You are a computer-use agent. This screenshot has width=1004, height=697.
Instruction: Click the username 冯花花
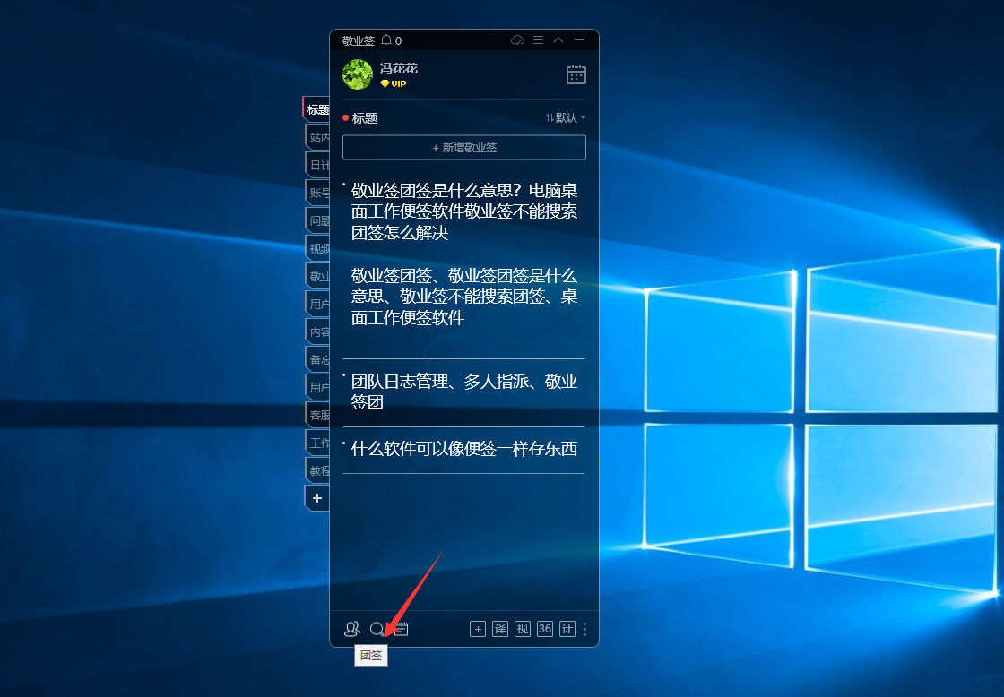pyautogui.click(x=398, y=68)
